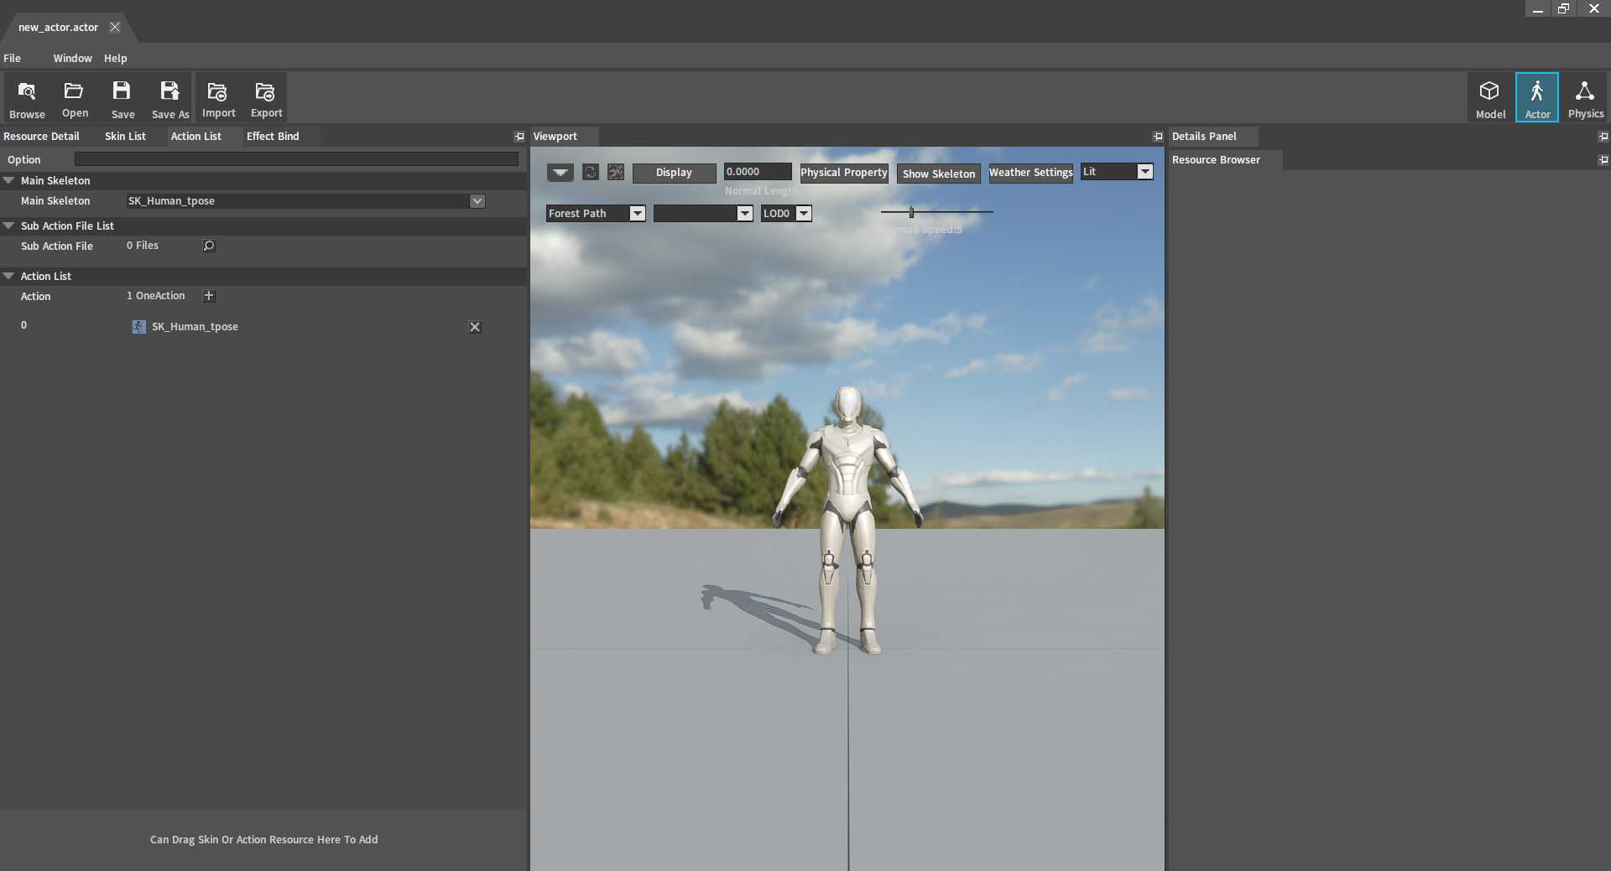Toggle the Show Skeleton button
The image size is (1611, 871).
pyautogui.click(x=939, y=174)
